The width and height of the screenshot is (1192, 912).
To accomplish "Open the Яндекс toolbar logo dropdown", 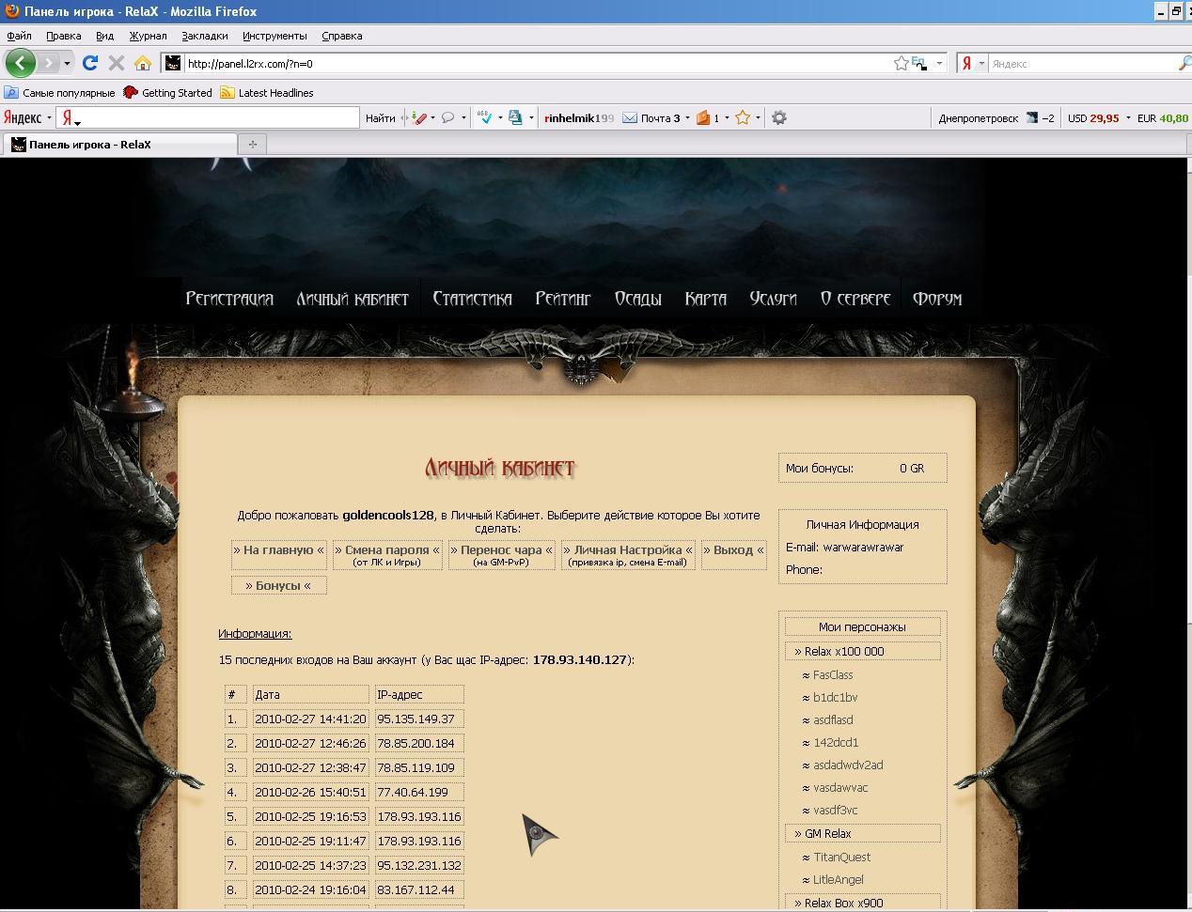I will (x=27, y=117).
